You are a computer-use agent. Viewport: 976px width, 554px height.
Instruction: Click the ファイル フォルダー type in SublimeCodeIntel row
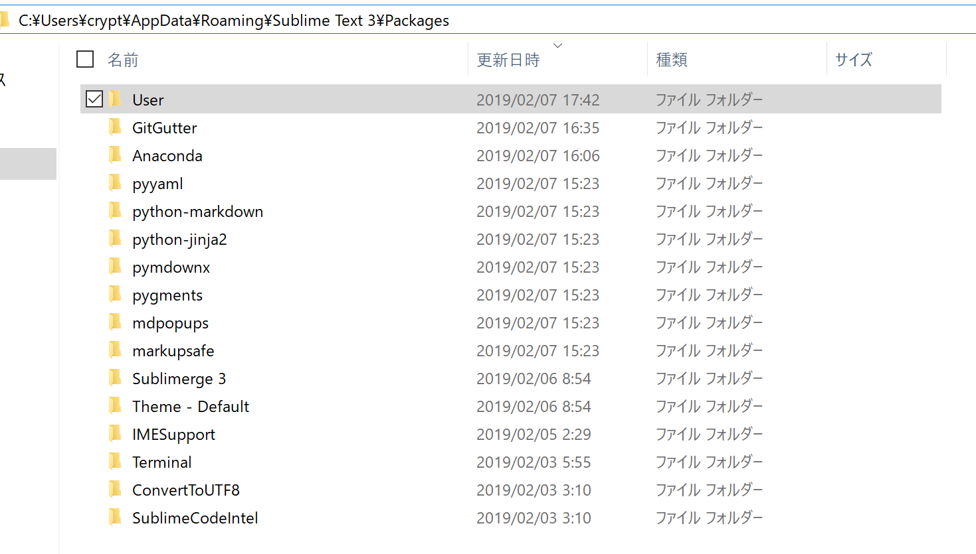coord(710,518)
